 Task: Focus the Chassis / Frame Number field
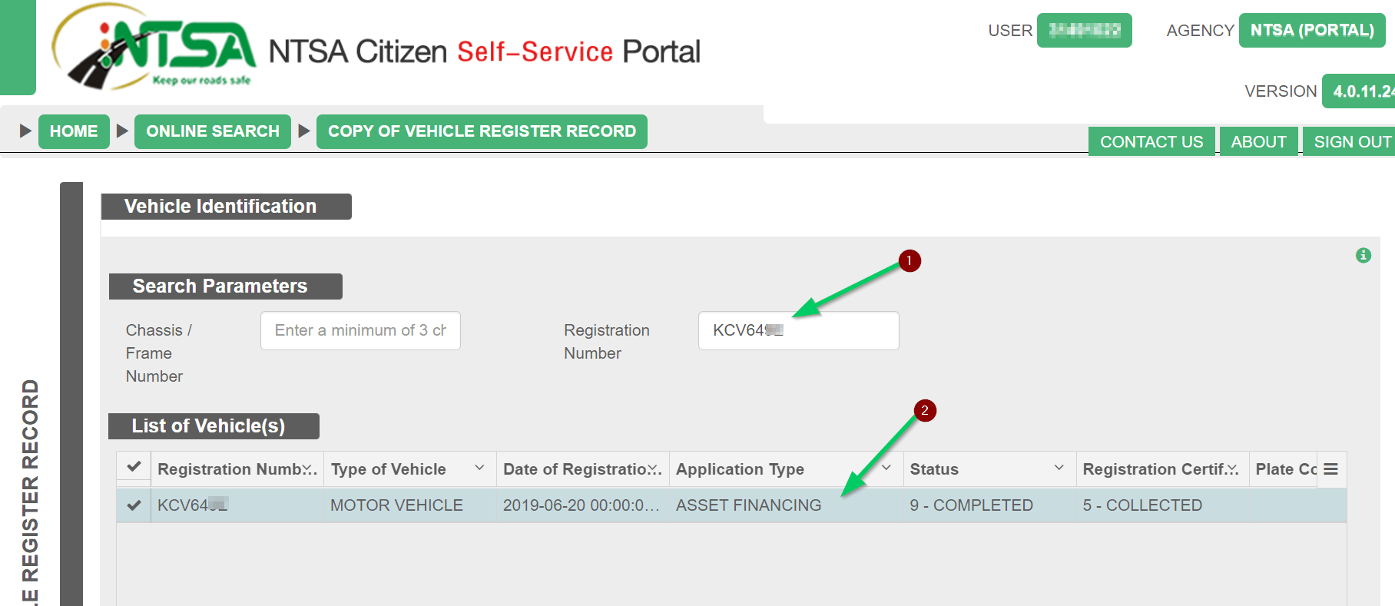[360, 330]
